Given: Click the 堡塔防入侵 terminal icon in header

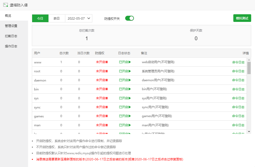Looking at the screenshot, I should (5, 5).
